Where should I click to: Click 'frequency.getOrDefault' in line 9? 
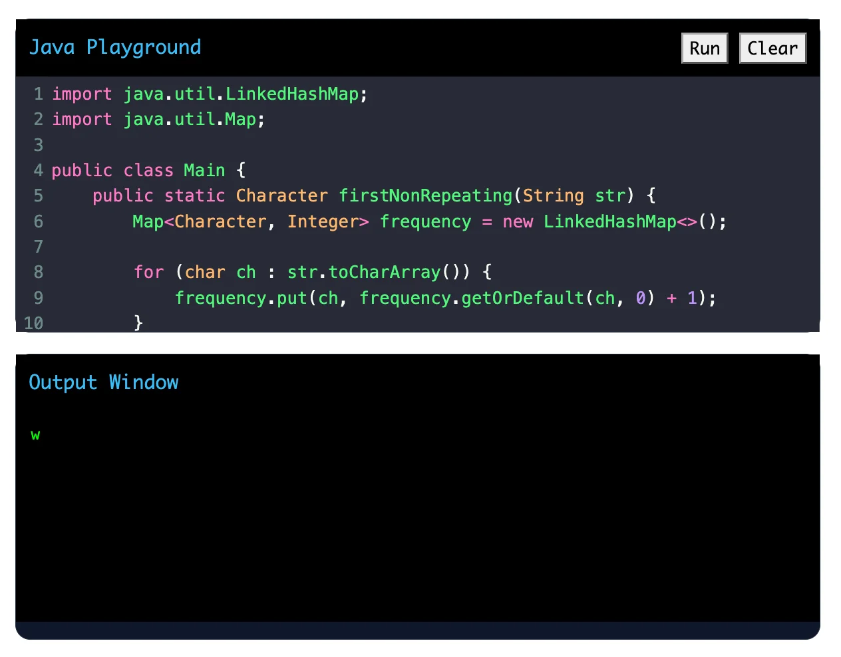[x=472, y=298]
